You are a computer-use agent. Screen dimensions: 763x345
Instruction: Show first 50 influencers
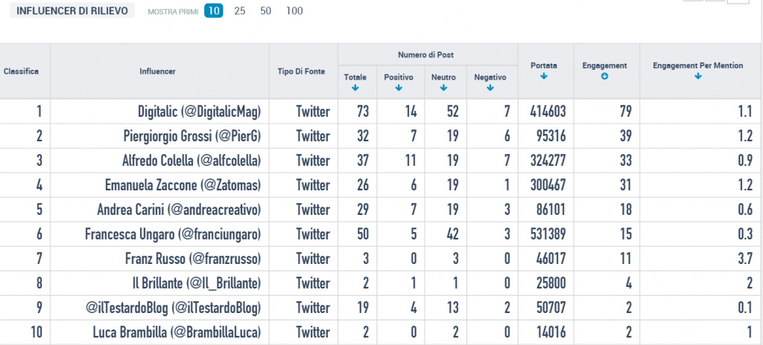pos(265,10)
